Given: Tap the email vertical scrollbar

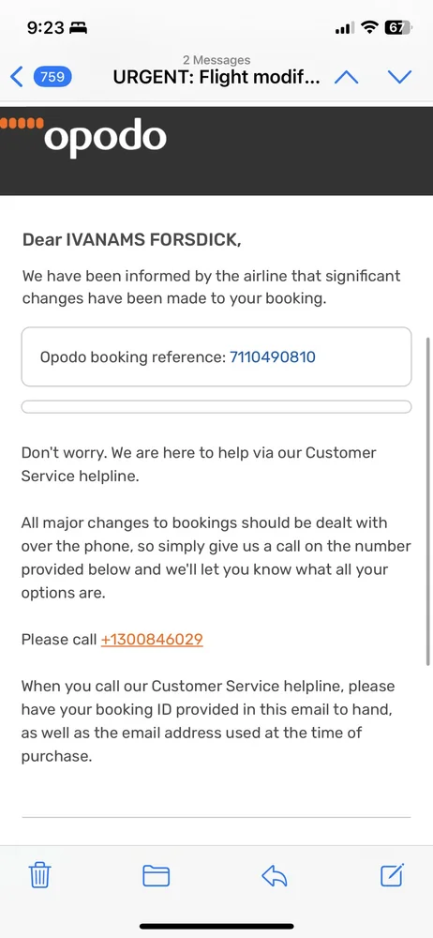Looking at the screenshot, I should point(427,501).
